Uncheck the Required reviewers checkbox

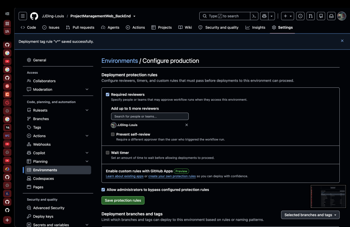point(108,95)
